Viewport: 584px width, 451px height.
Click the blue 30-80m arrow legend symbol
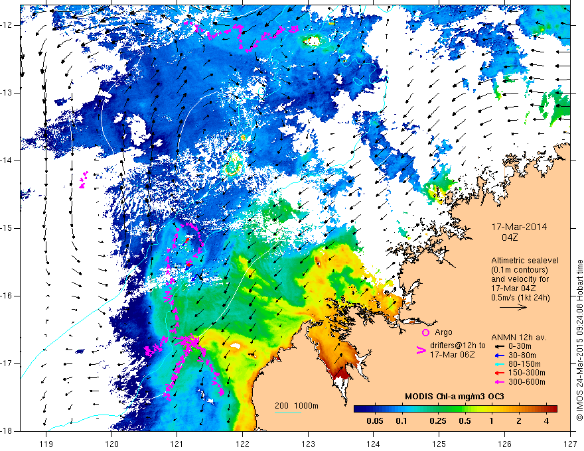(x=499, y=355)
